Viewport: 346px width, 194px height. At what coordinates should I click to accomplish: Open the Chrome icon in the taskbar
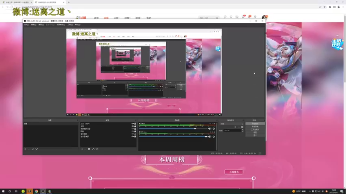click(x=36, y=191)
